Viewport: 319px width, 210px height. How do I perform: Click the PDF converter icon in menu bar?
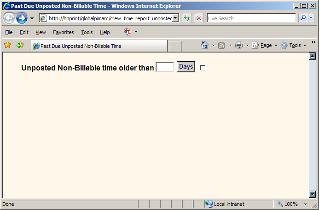(128, 32)
